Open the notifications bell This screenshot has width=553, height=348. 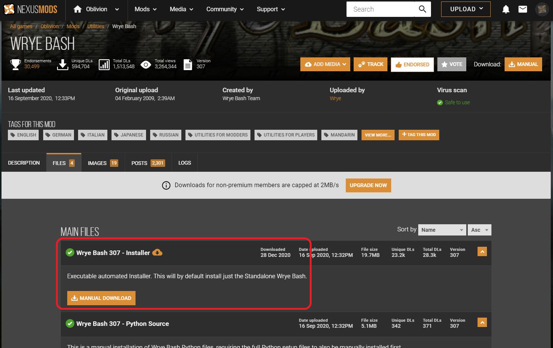506,9
